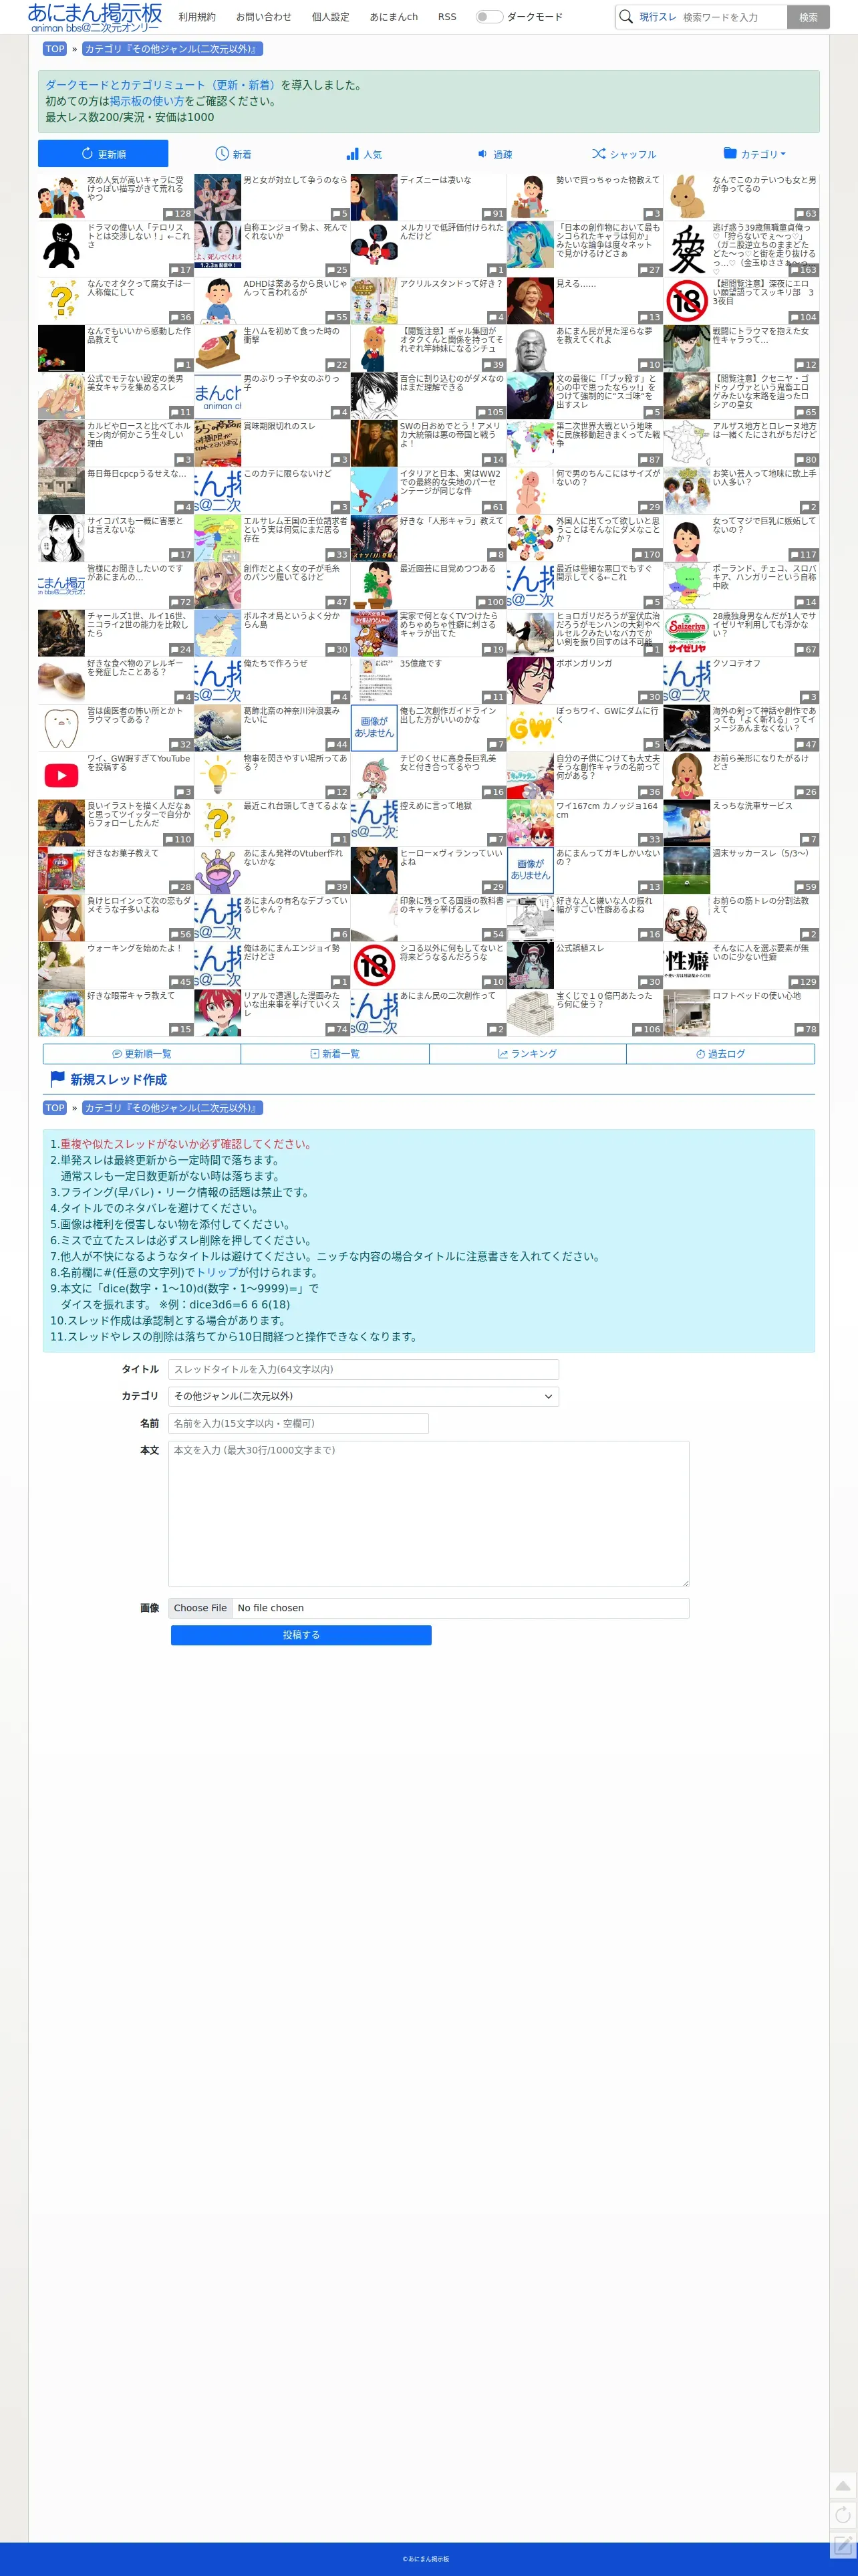Switch to the シャッフル tab
Viewport: 858px width, 2576px height.
pos(623,154)
